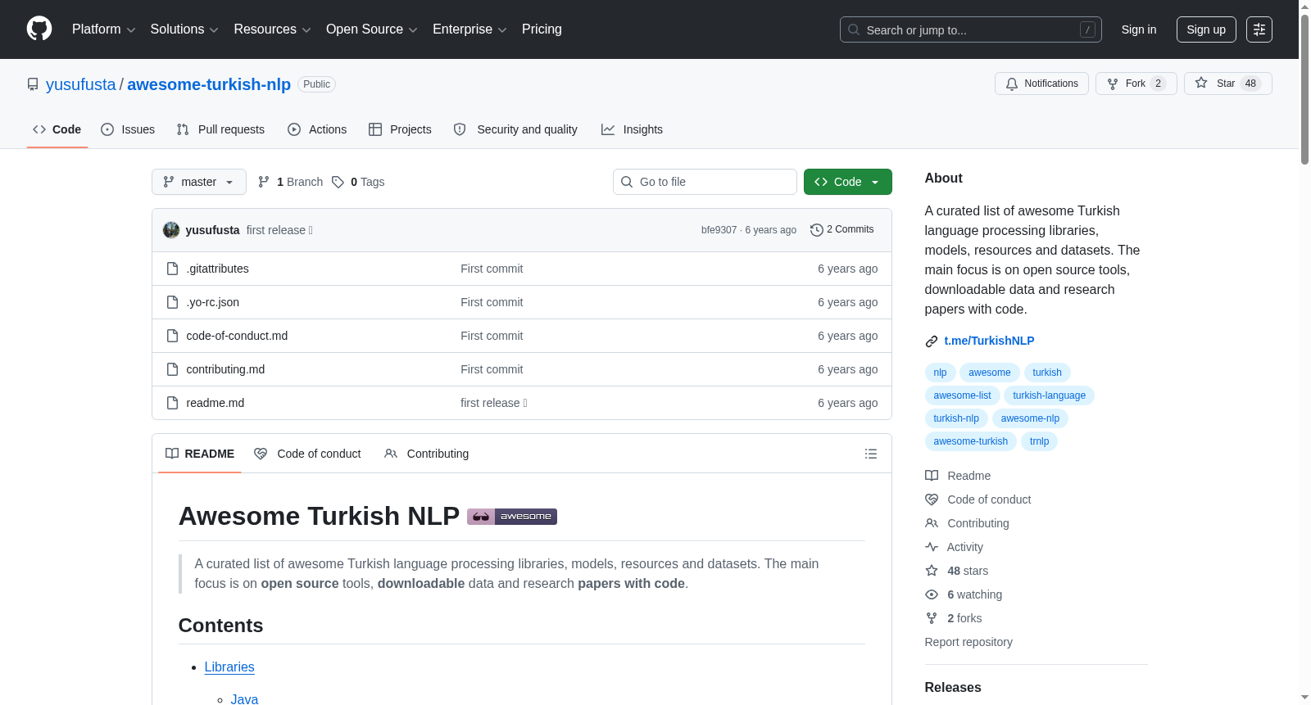Expand the master branch dropdown
Image resolution: width=1311 pixels, height=705 pixels.
point(199,182)
